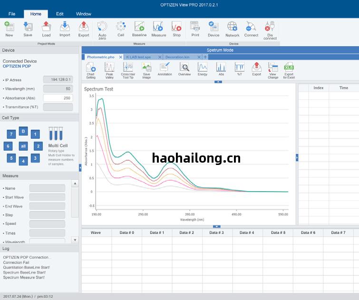This screenshot has height=300, width=359.
Task: Open Chart Setting in spectrum toolbar
Action: pyautogui.click(x=90, y=69)
